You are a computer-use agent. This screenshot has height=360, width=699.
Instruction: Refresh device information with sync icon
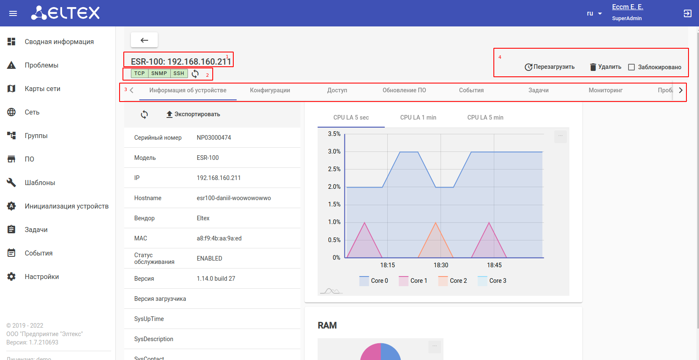point(144,115)
